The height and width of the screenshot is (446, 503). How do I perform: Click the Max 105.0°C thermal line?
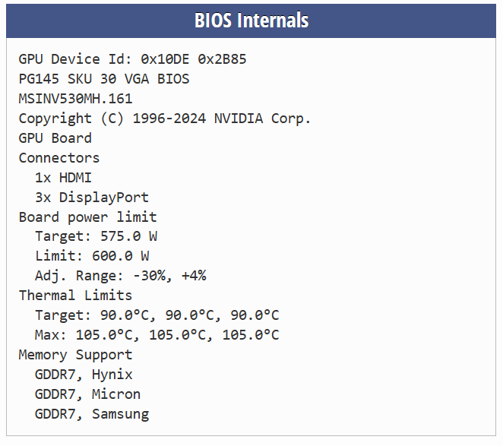tap(157, 335)
